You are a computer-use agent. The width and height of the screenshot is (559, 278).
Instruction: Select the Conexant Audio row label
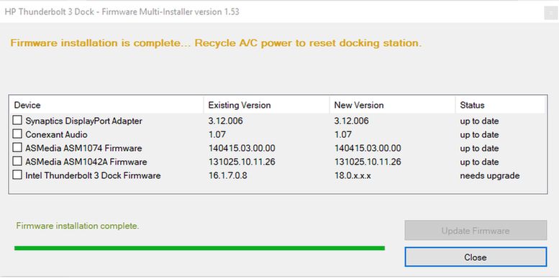pos(56,134)
